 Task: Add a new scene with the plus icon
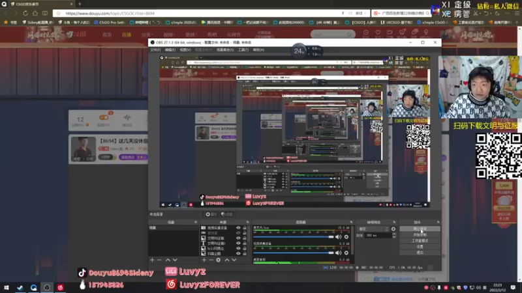pos(152,260)
